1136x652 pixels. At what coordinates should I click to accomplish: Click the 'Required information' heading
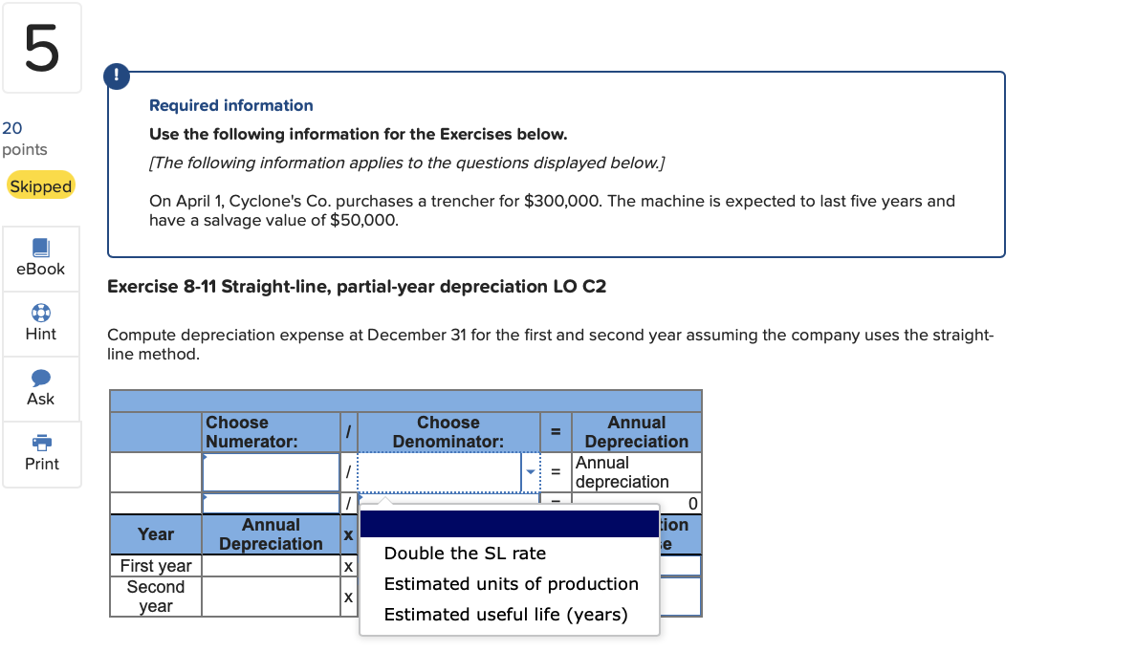click(231, 106)
